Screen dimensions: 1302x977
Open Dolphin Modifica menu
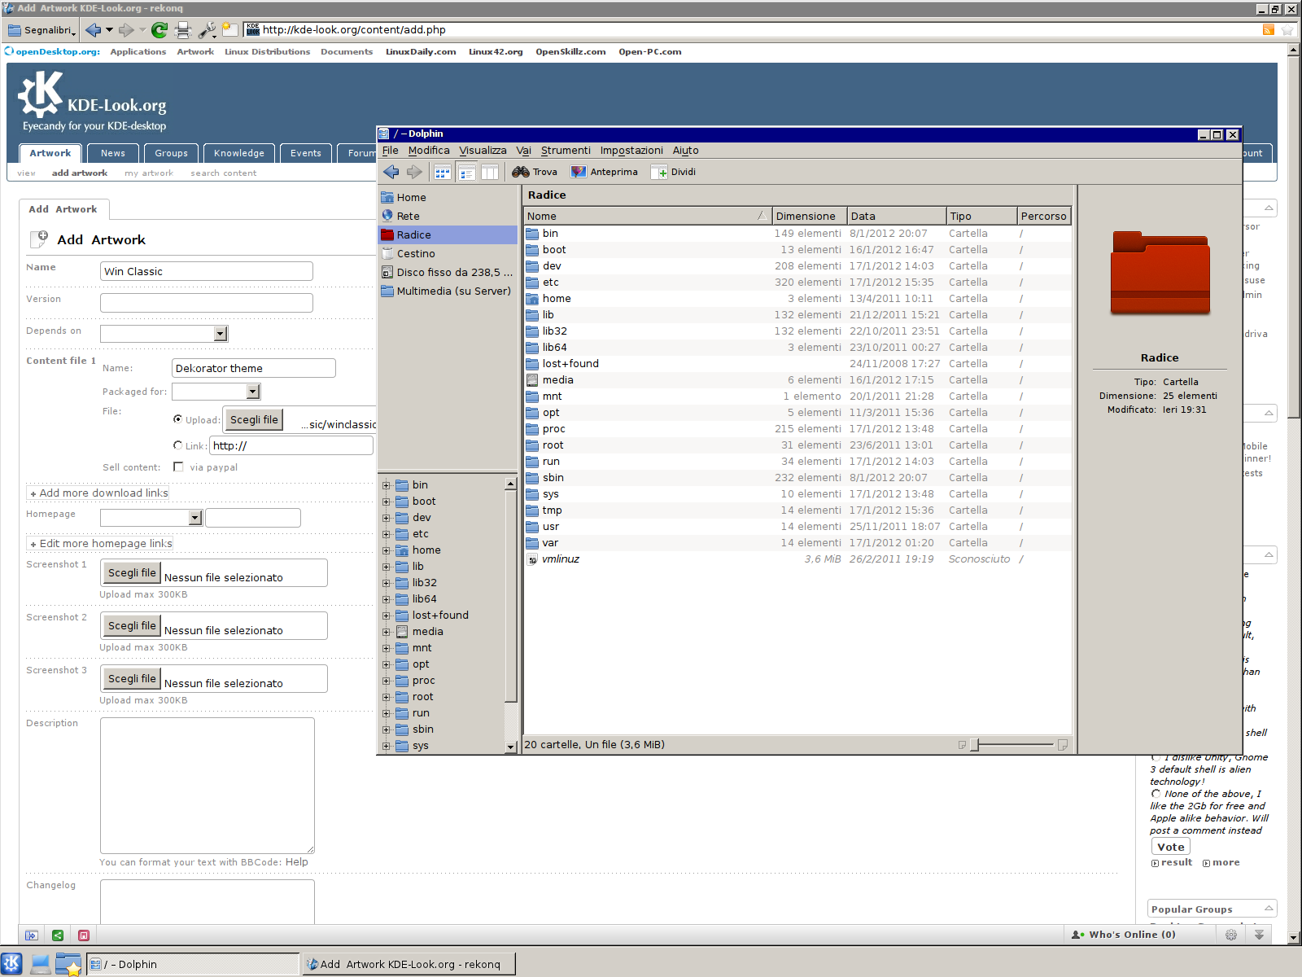pyautogui.click(x=429, y=151)
